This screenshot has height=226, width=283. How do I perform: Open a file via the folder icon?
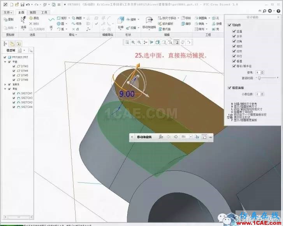pyautogui.click(x=17, y=5)
